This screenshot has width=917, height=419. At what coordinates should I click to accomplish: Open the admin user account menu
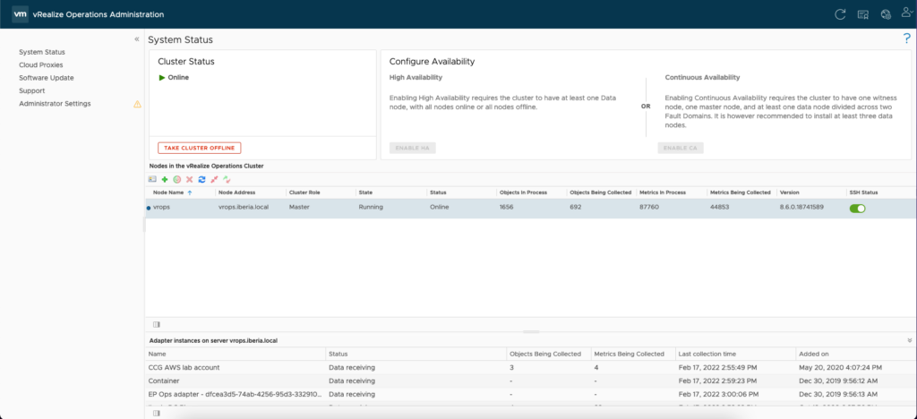[x=906, y=13]
